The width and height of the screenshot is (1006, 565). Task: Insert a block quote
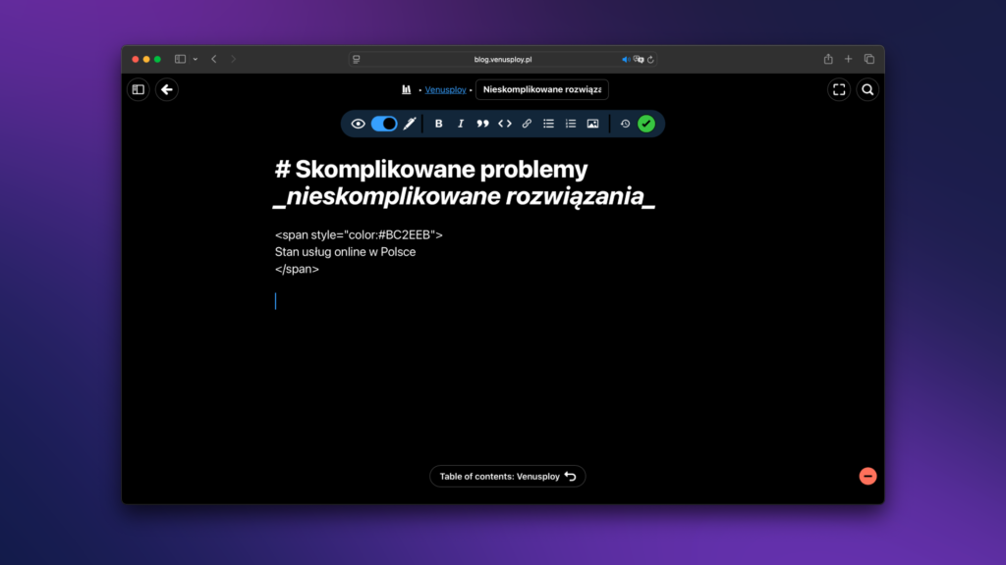coord(482,124)
